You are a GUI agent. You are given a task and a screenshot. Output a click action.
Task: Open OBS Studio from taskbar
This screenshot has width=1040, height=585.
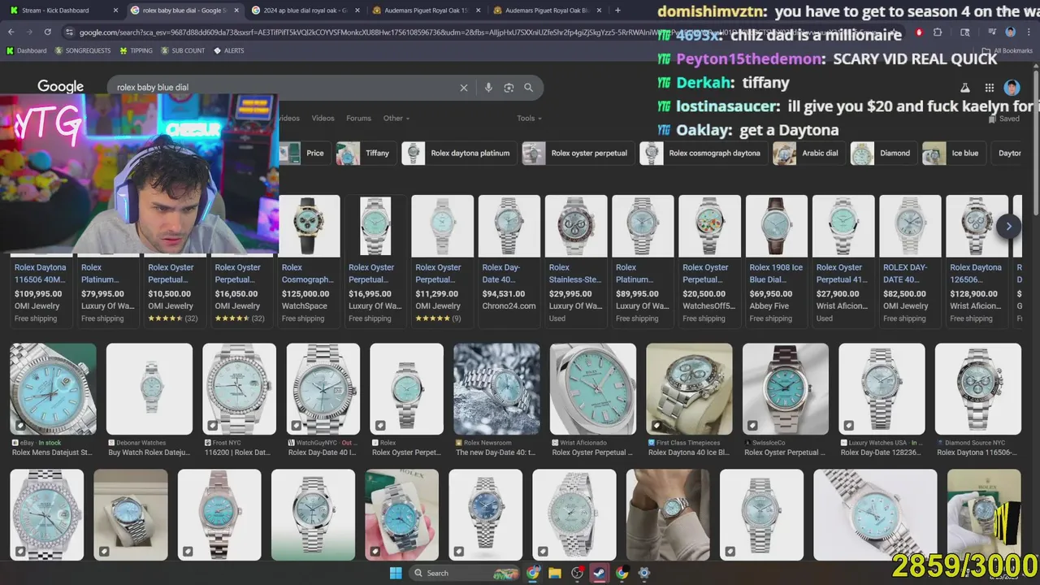[578, 573]
